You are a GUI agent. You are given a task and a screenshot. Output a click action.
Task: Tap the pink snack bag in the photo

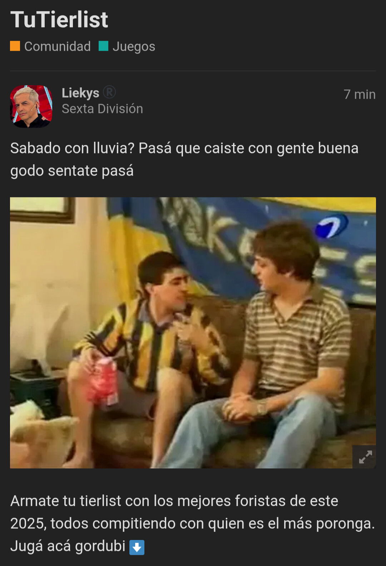click(x=103, y=383)
